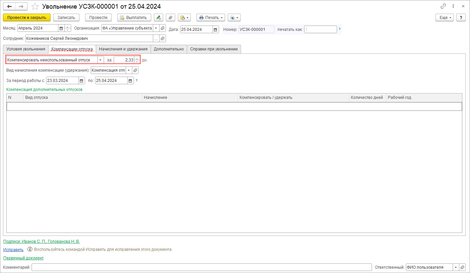Click the pencil-with-clock toolbar icon
Image resolution: width=470 pixels, height=273 pixels.
(x=159, y=18)
